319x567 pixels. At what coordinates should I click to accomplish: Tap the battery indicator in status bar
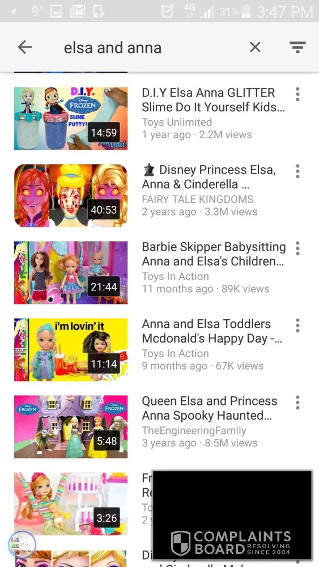[x=246, y=11]
